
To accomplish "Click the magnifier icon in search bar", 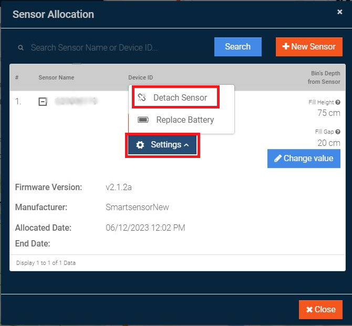I will (x=21, y=47).
